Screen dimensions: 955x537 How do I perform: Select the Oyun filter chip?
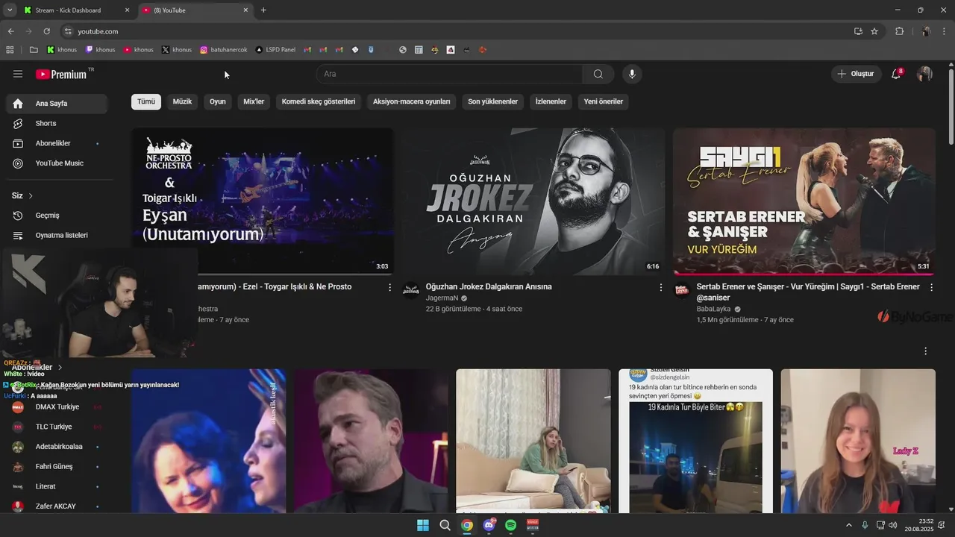[218, 101]
